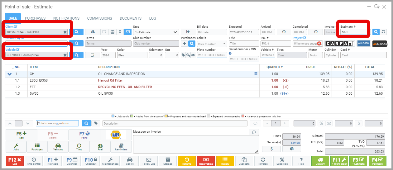Collapse the Oil Change and Inspection row
This screenshot has height=170, width=393.
(x=9, y=74)
